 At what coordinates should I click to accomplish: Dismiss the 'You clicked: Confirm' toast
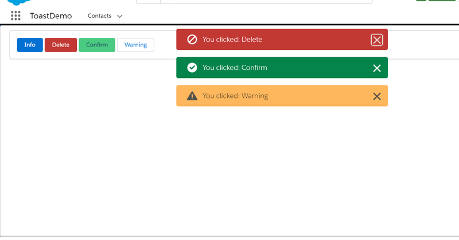(x=377, y=68)
